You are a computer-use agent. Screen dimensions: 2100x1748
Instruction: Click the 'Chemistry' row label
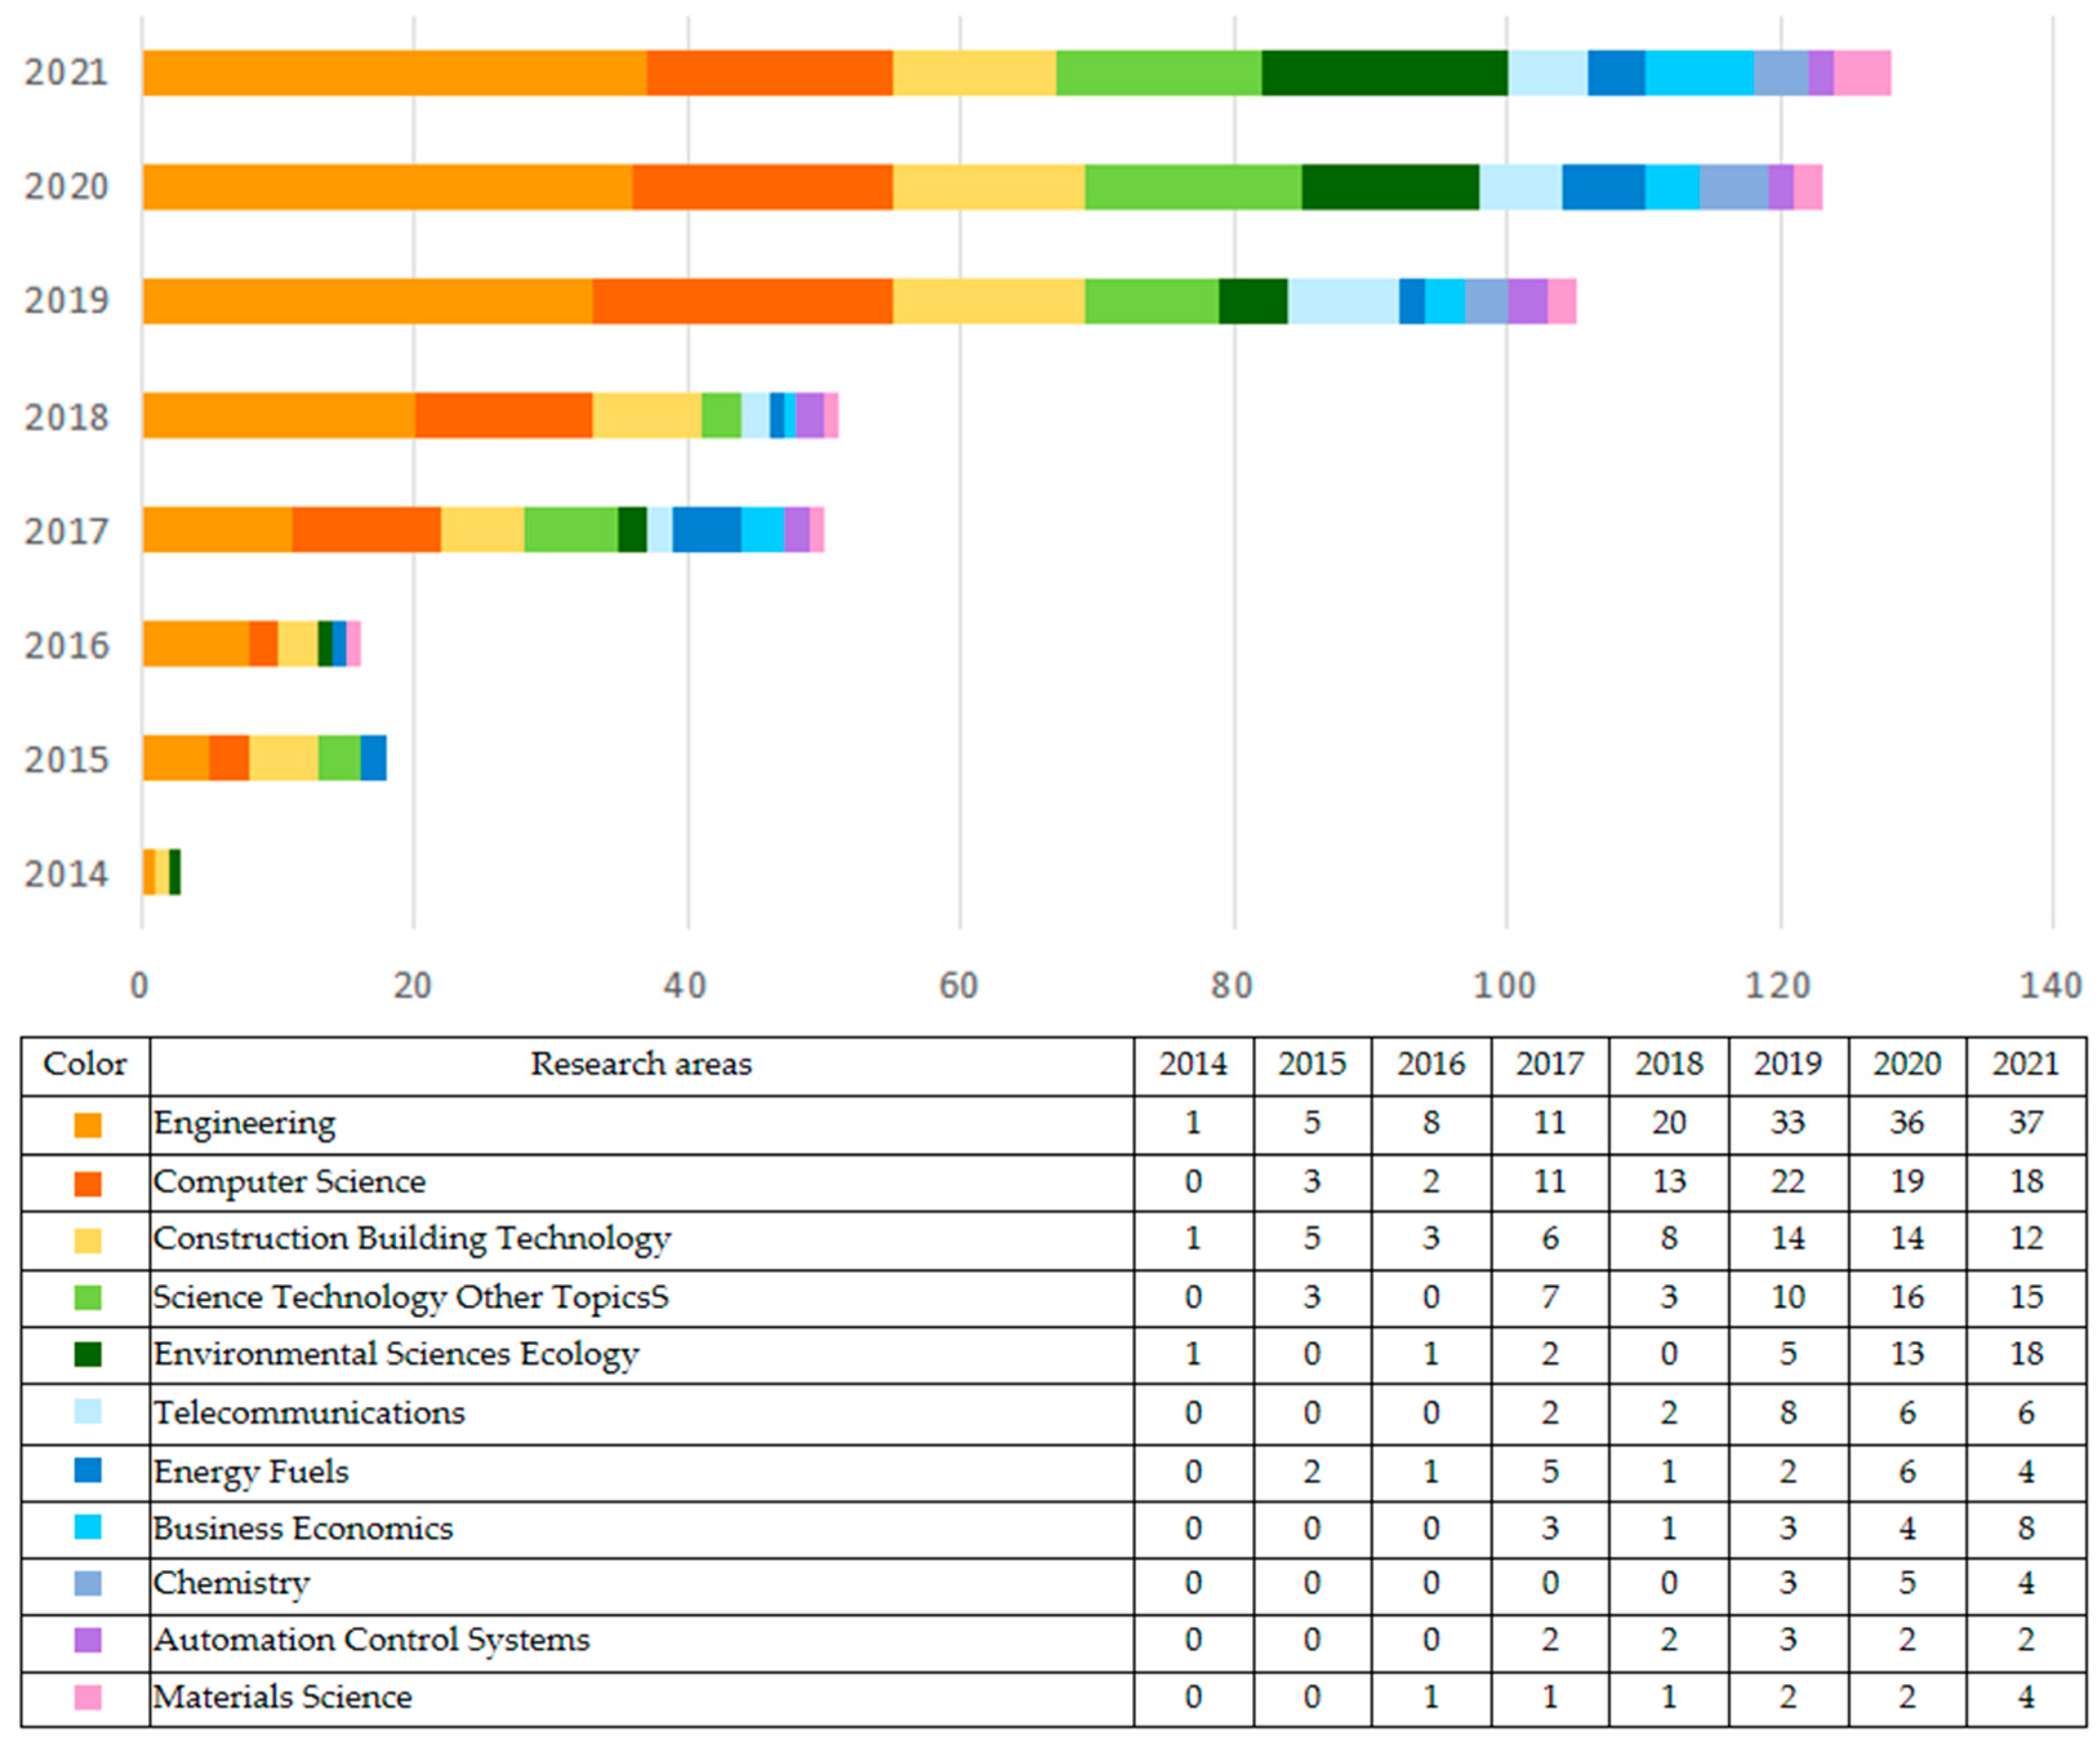point(232,1584)
